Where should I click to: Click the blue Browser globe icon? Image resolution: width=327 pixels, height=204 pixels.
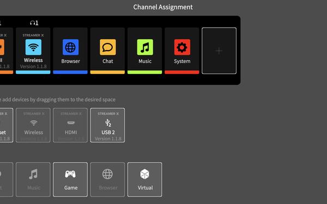(70, 47)
